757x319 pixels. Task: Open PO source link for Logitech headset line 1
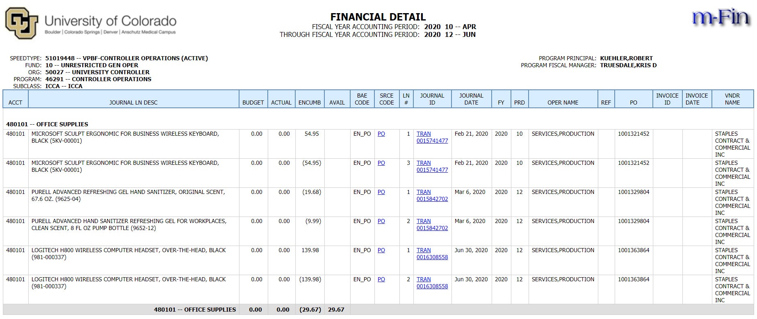381,250
